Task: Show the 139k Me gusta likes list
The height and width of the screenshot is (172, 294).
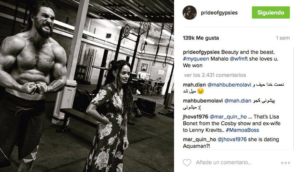Action: [201, 38]
